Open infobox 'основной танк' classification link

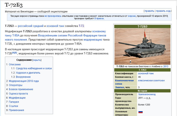click(x=146, y=73)
